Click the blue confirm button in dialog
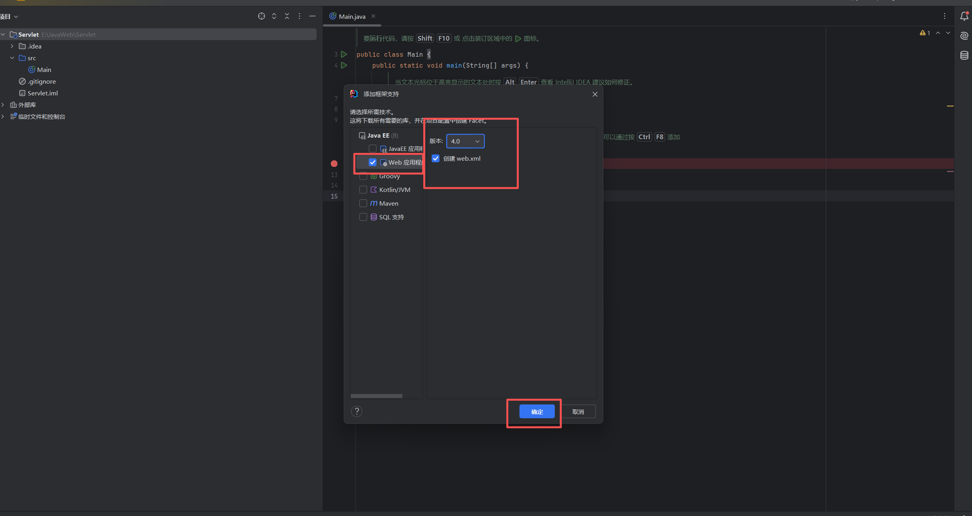 point(536,412)
